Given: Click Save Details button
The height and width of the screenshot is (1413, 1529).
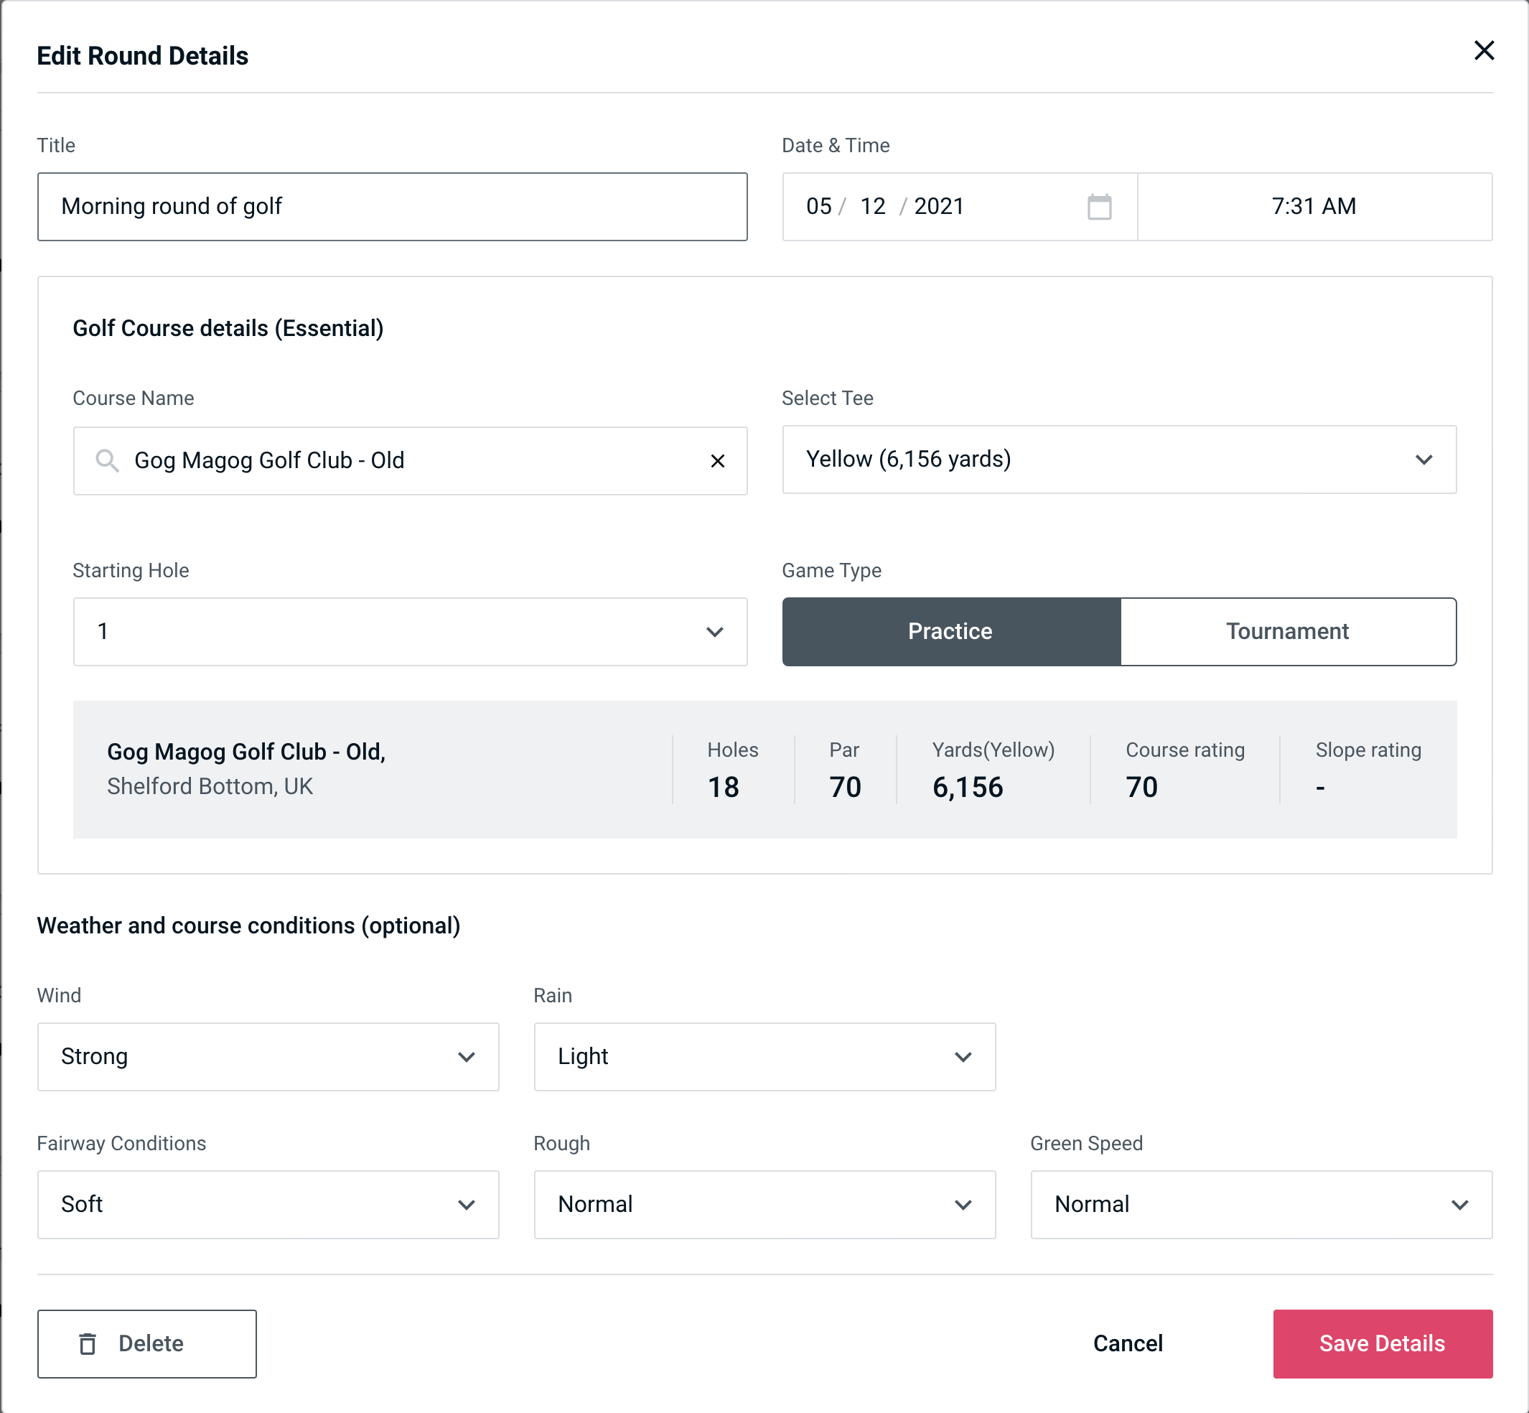Looking at the screenshot, I should [1381, 1343].
